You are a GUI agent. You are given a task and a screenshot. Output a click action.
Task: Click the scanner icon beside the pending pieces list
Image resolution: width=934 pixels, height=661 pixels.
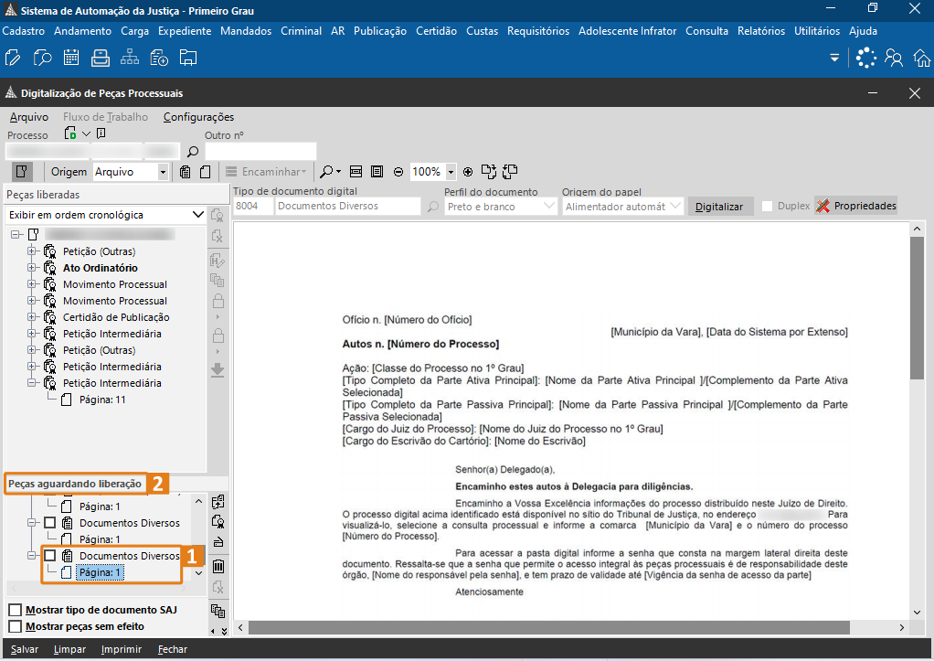tap(218, 542)
